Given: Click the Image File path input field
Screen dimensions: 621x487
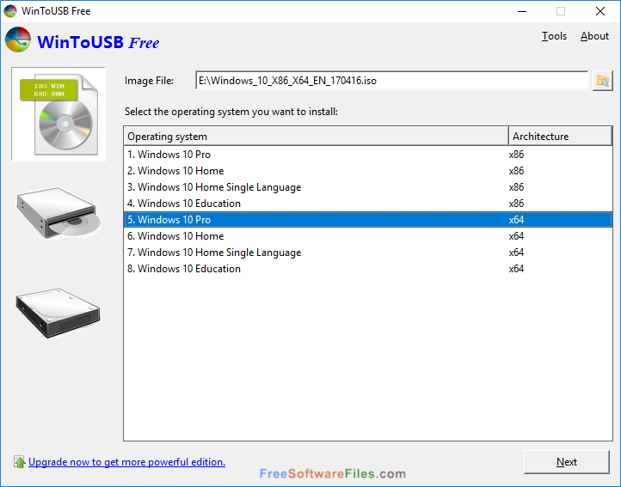Looking at the screenshot, I should pos(391,81).
